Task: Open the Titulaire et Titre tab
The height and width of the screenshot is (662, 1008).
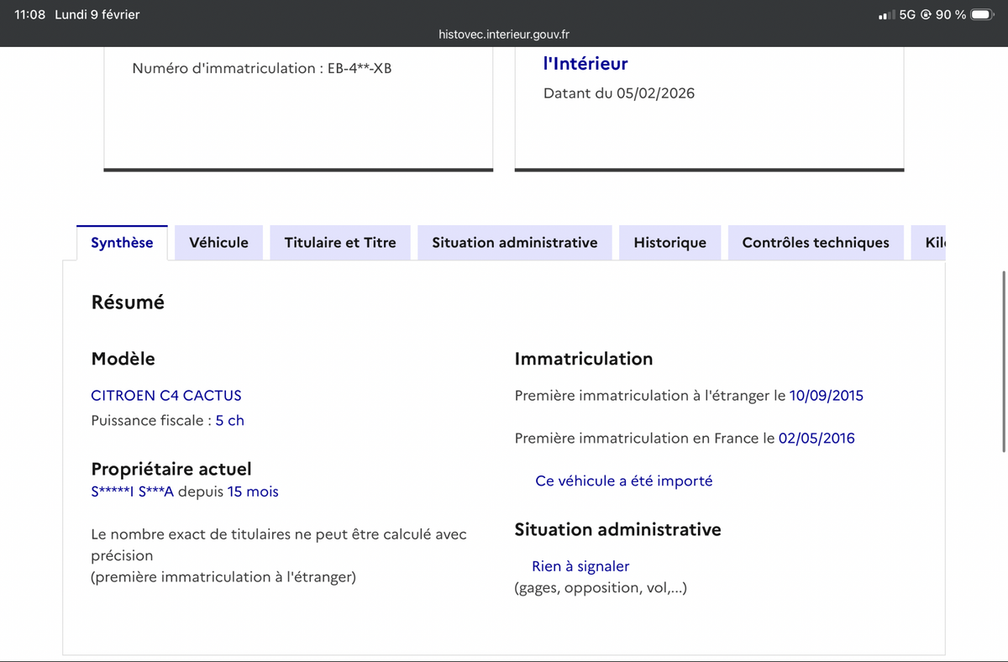Action: 340,243
